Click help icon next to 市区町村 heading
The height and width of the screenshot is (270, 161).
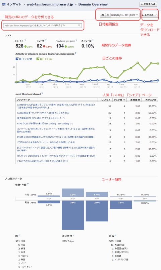pos(73,235)
